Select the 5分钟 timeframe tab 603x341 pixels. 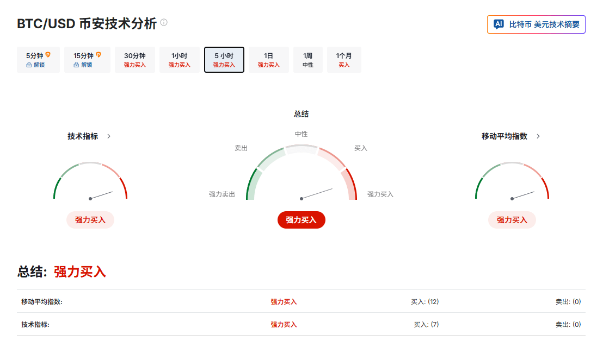click(x=38, y=60)
